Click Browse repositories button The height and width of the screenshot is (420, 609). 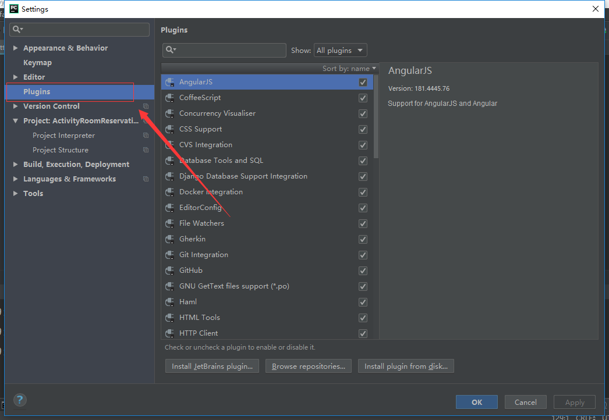307,366
